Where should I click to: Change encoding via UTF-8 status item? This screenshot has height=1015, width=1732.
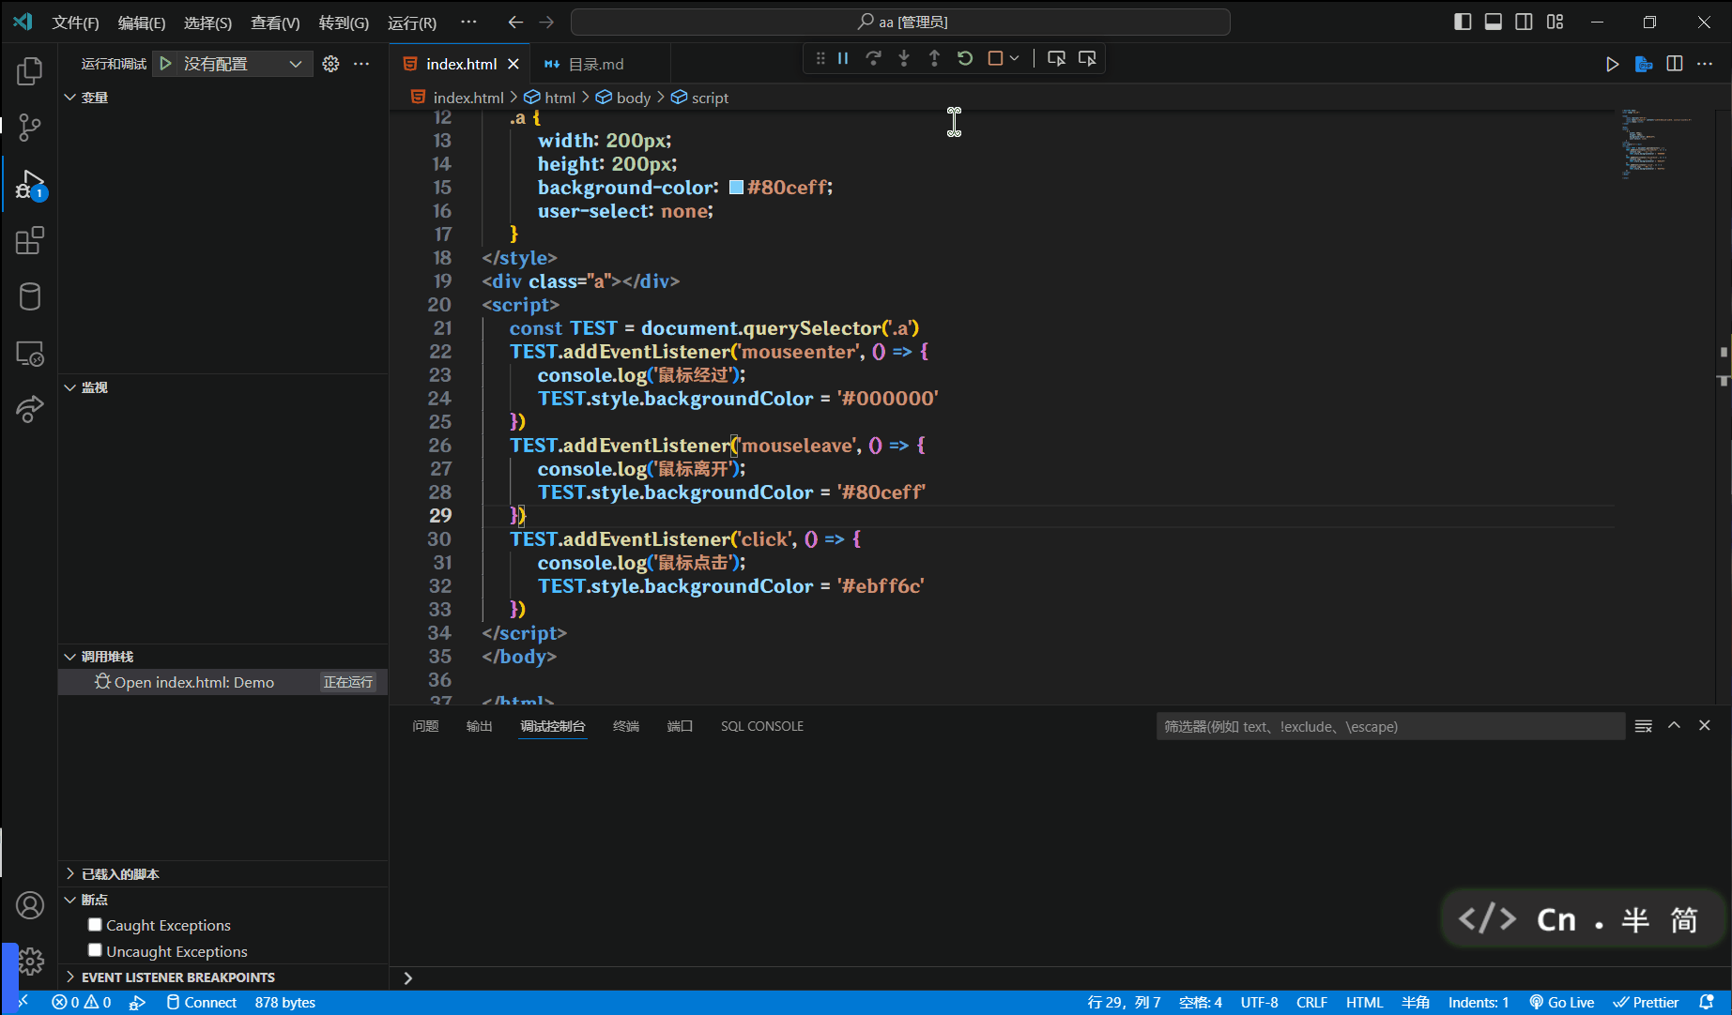coord(1259,1002)
